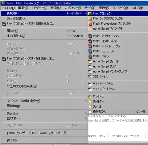
Task: Expand 行区切り文字の変換(D) submenu arrow
Action: [x=86, y=86]
